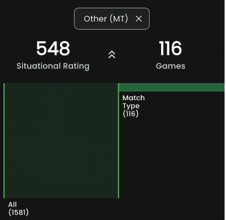Click the Other (MT) filter chip text
Screen dimensions: 226x220
click(x=106, y=19)
